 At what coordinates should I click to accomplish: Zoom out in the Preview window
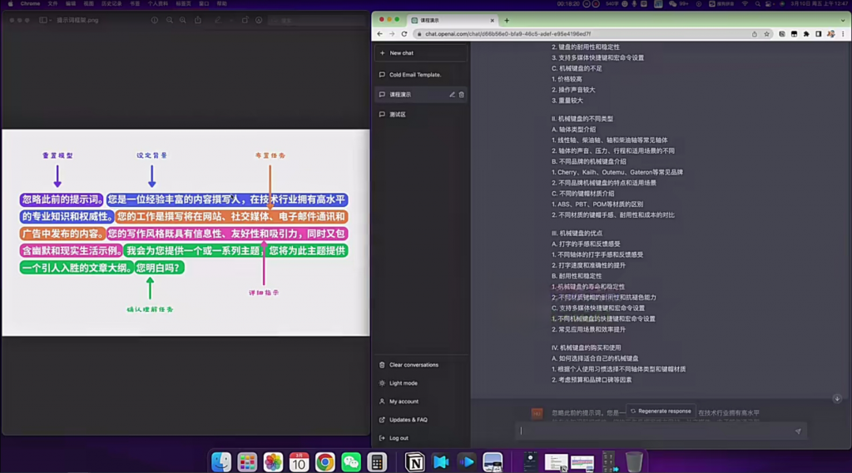click(x=170, y=20)
